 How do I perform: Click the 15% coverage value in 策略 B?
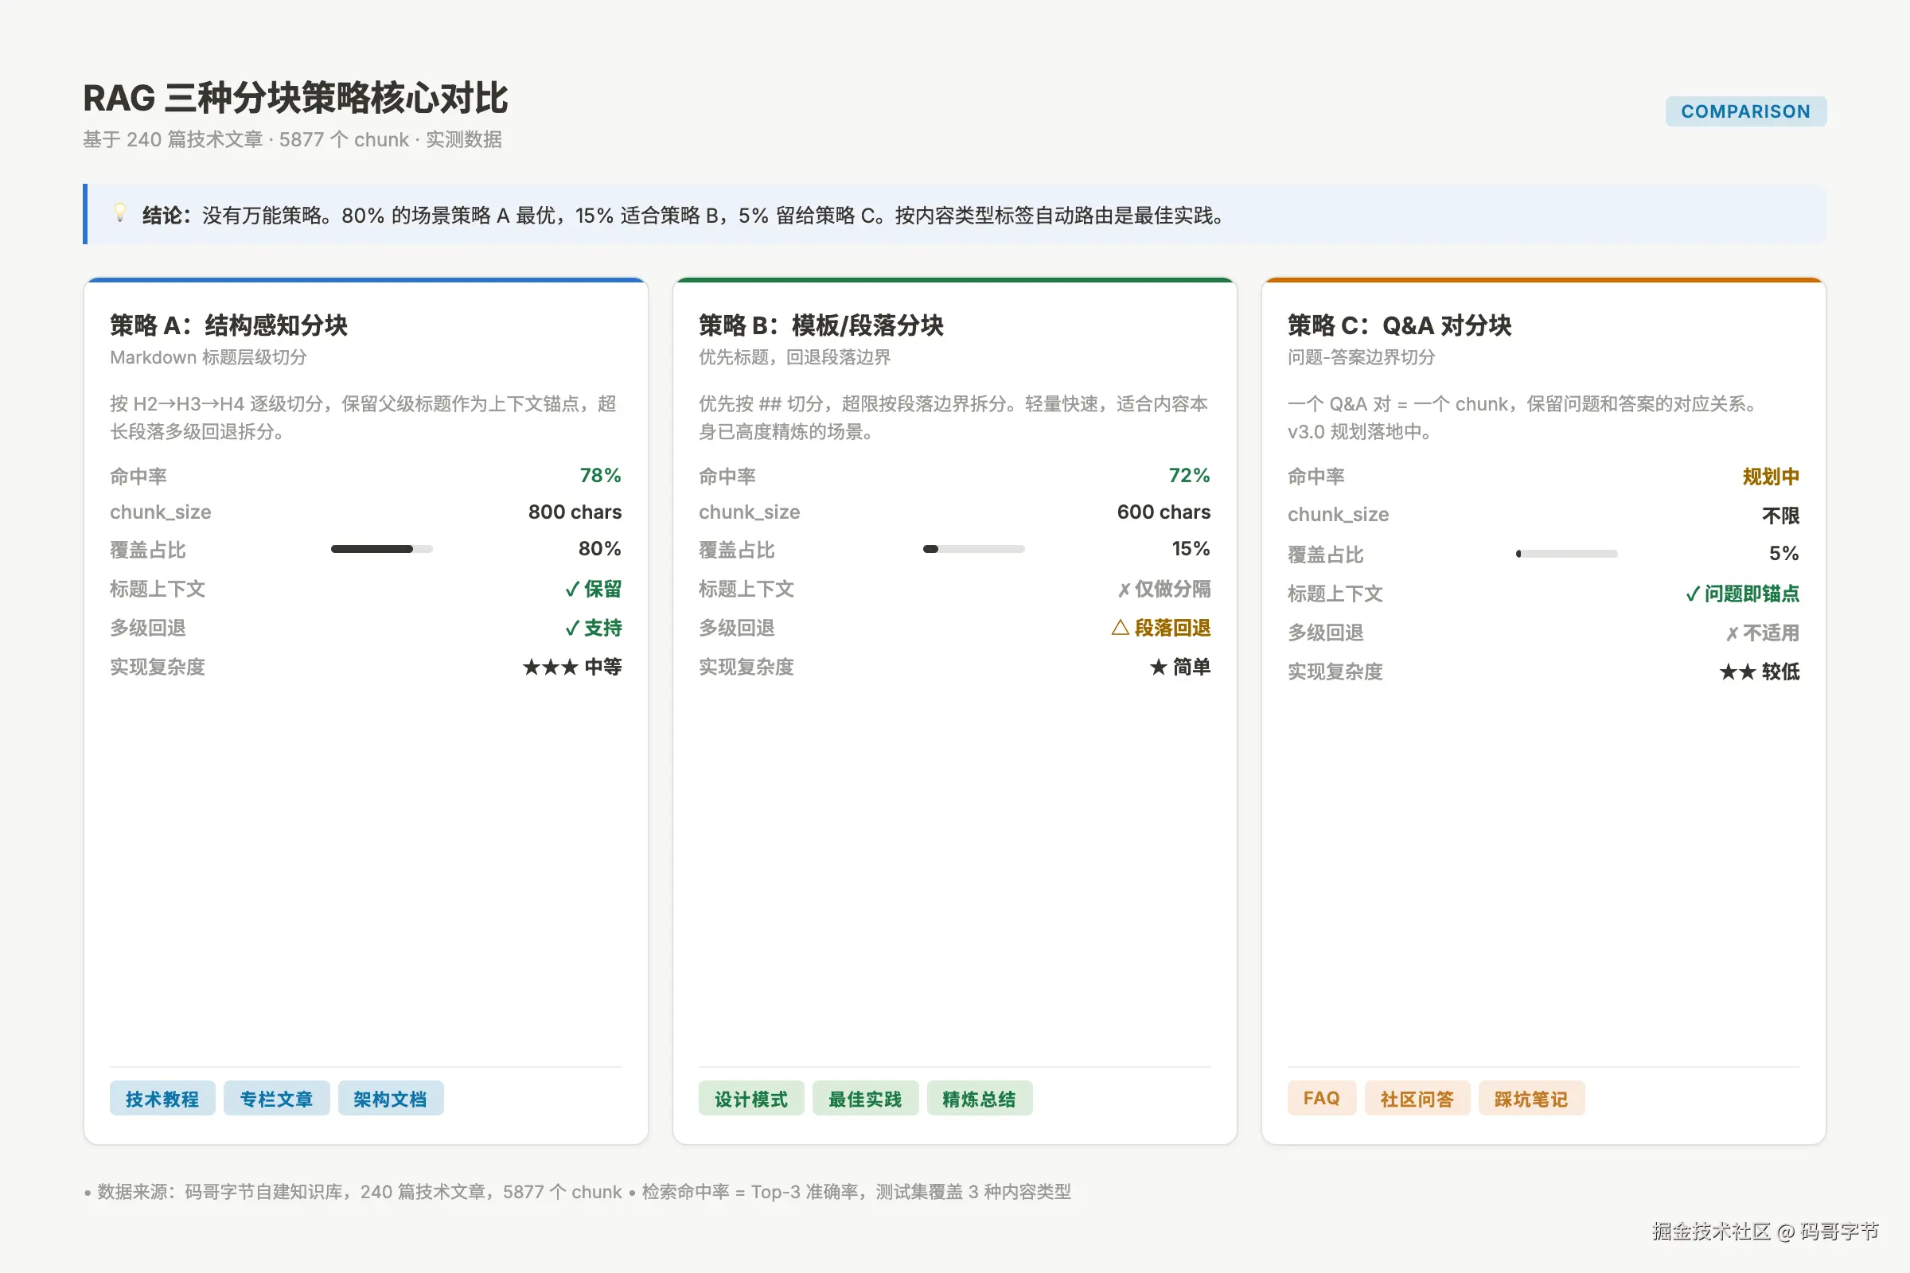tap(1191, 549)
